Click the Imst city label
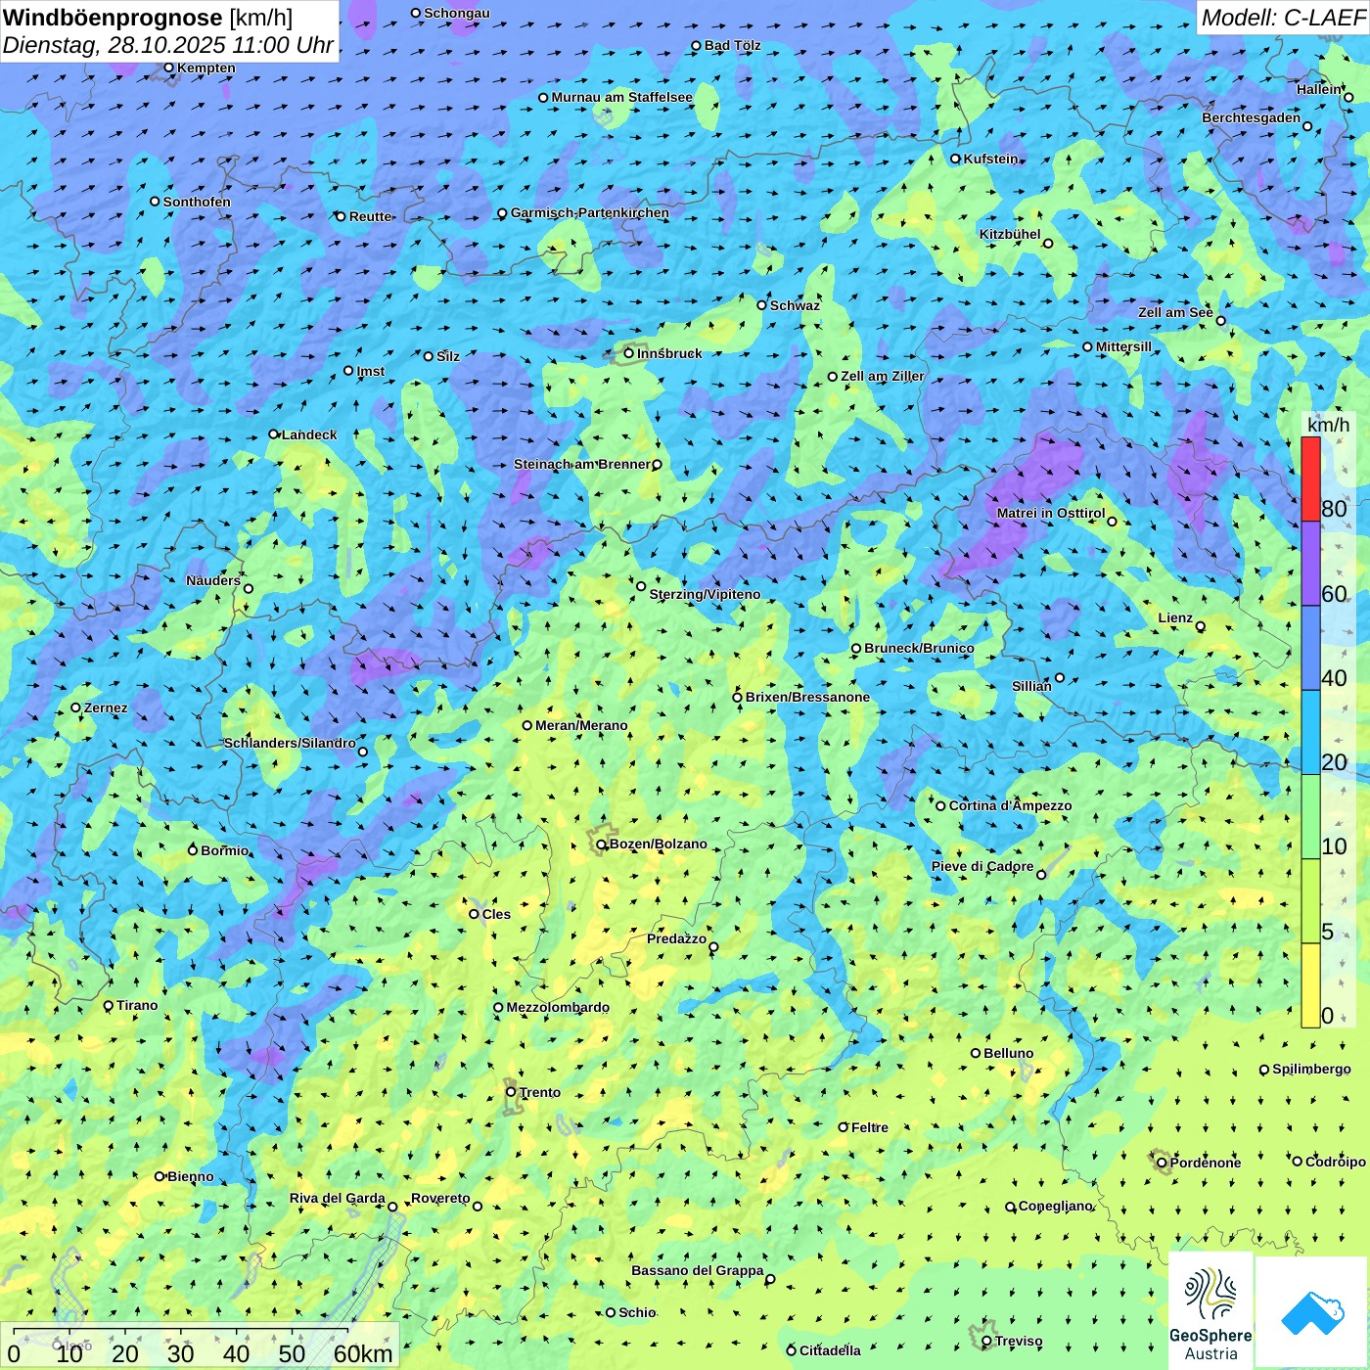This screenshot has height=1370, width=1370. click(x=370, y=371)
